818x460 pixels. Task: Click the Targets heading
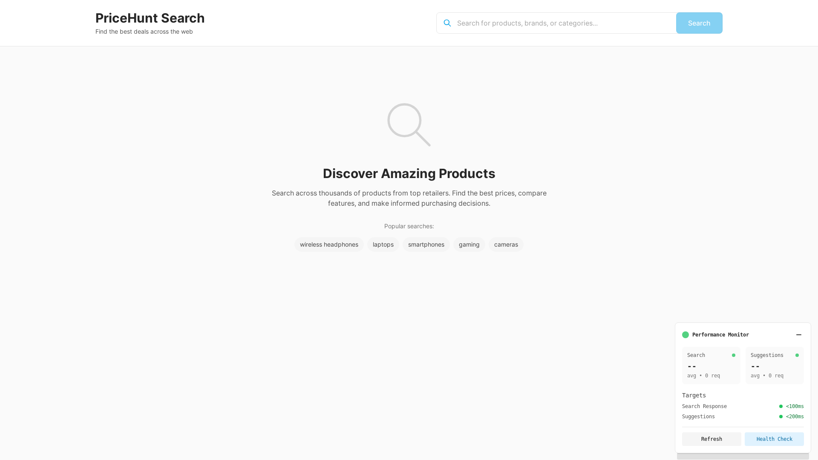coord(694,395)
